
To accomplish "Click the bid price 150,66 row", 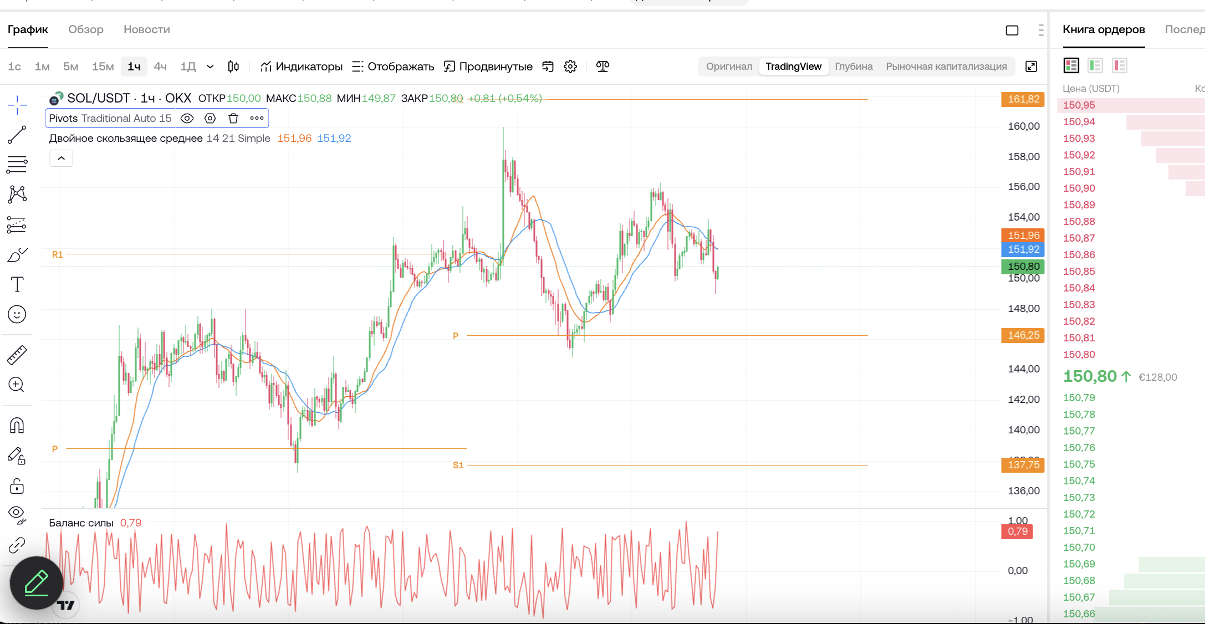I will [x=1131, y=613].
